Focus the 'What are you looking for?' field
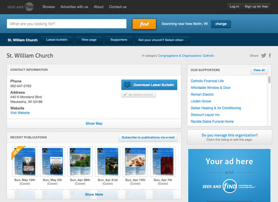Image resolution: width=278 pixels, height=202 pixels. 67,24
